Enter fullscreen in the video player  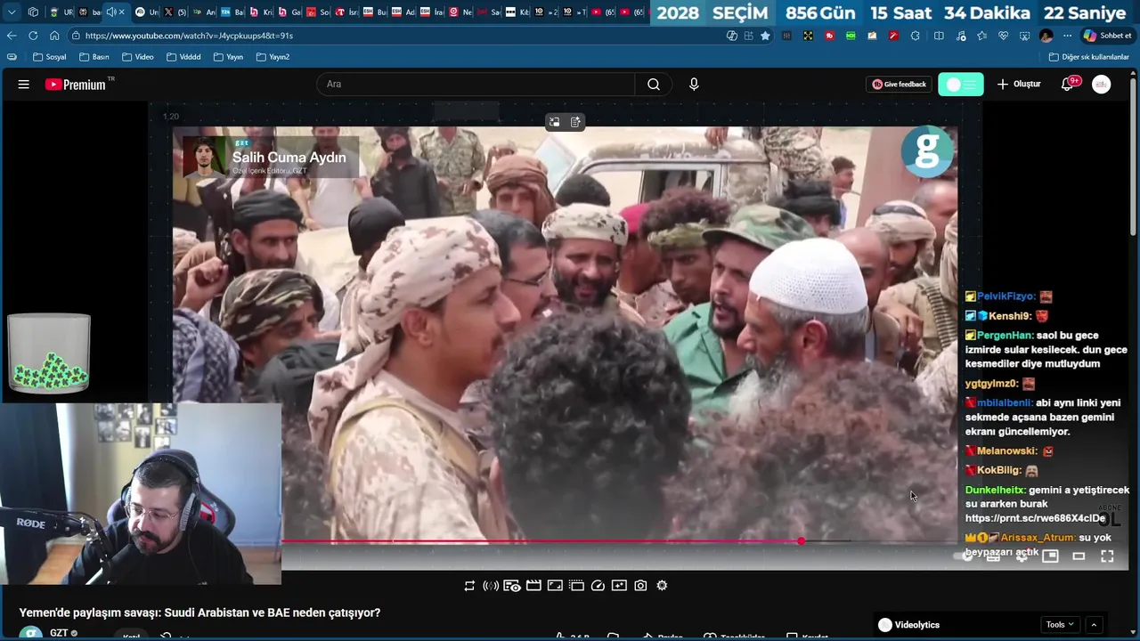click(1107, 556)
